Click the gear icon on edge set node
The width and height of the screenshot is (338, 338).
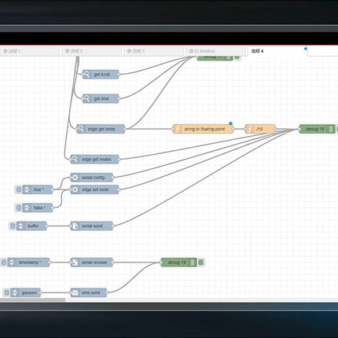click(75, 189)
